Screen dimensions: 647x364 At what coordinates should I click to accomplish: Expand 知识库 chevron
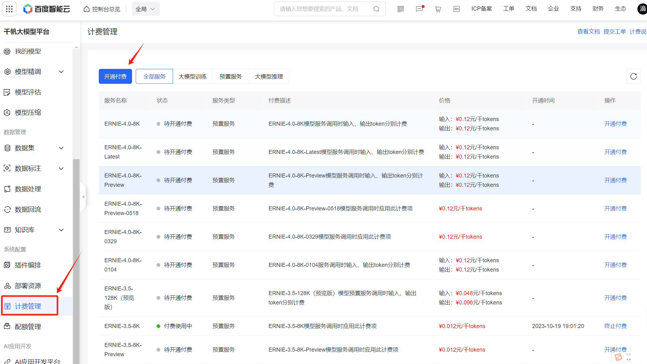[x=61, y=230]
